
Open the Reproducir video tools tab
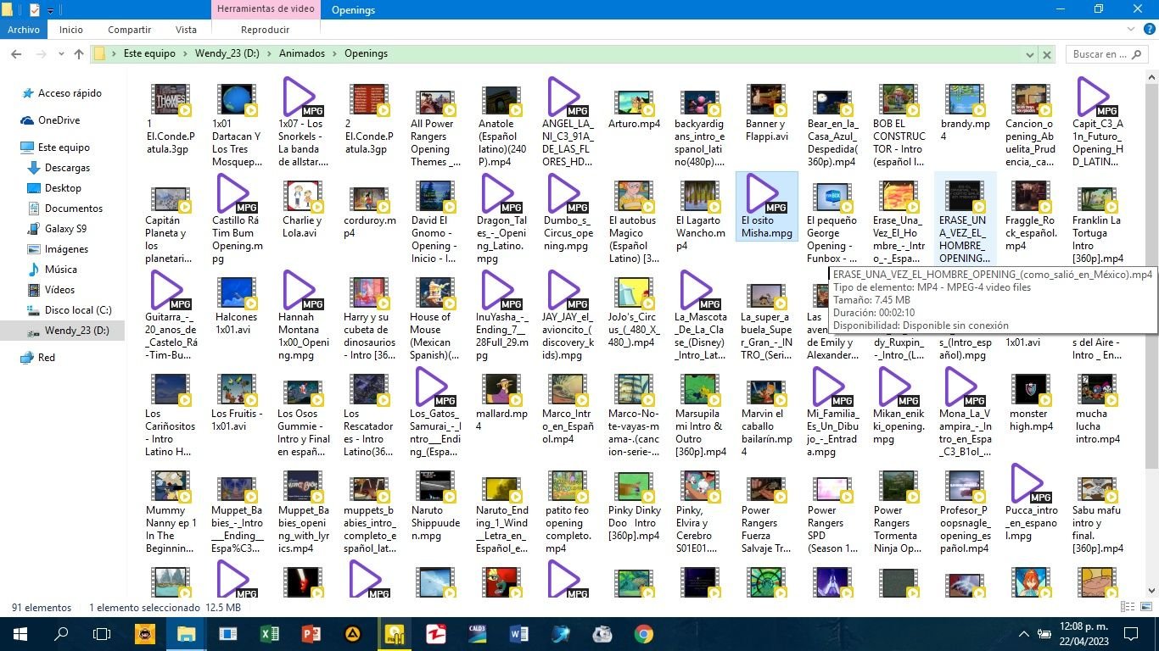(x=265, y=30)
